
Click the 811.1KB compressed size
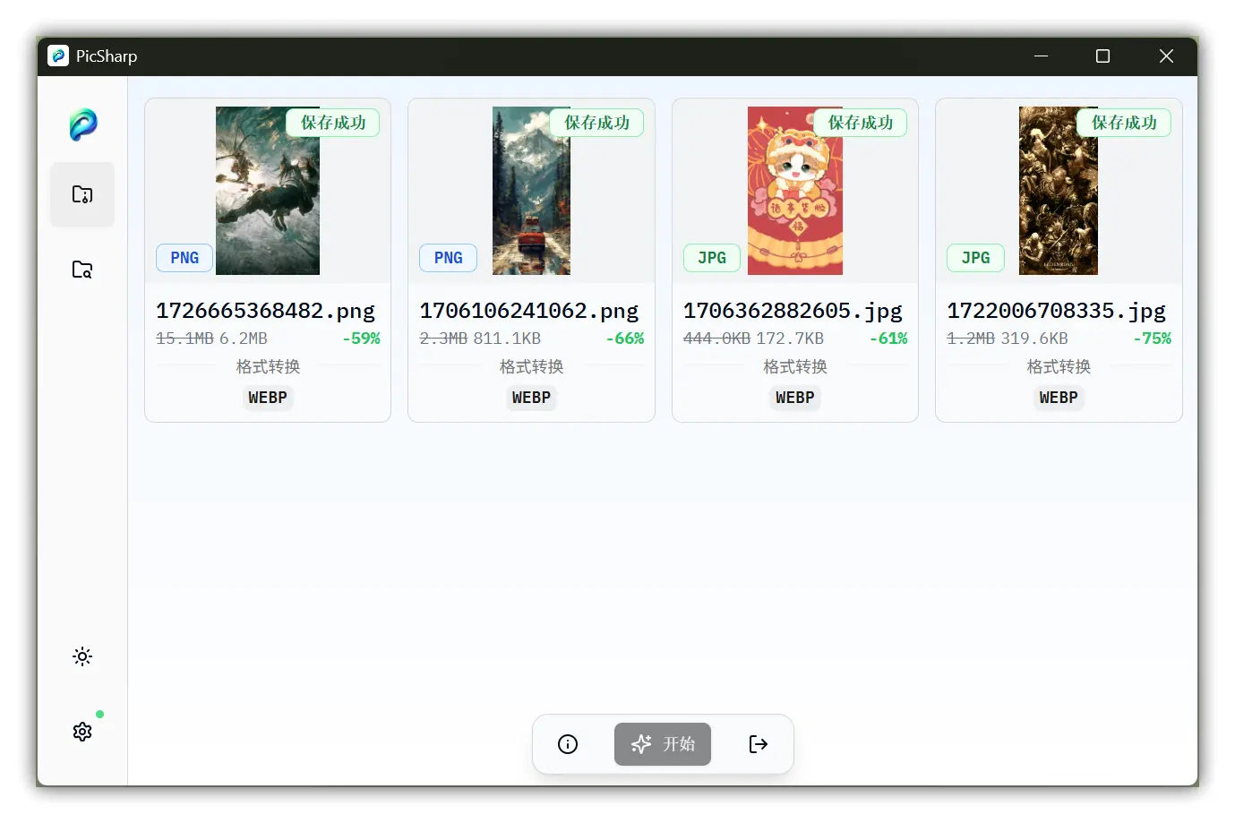507,339
